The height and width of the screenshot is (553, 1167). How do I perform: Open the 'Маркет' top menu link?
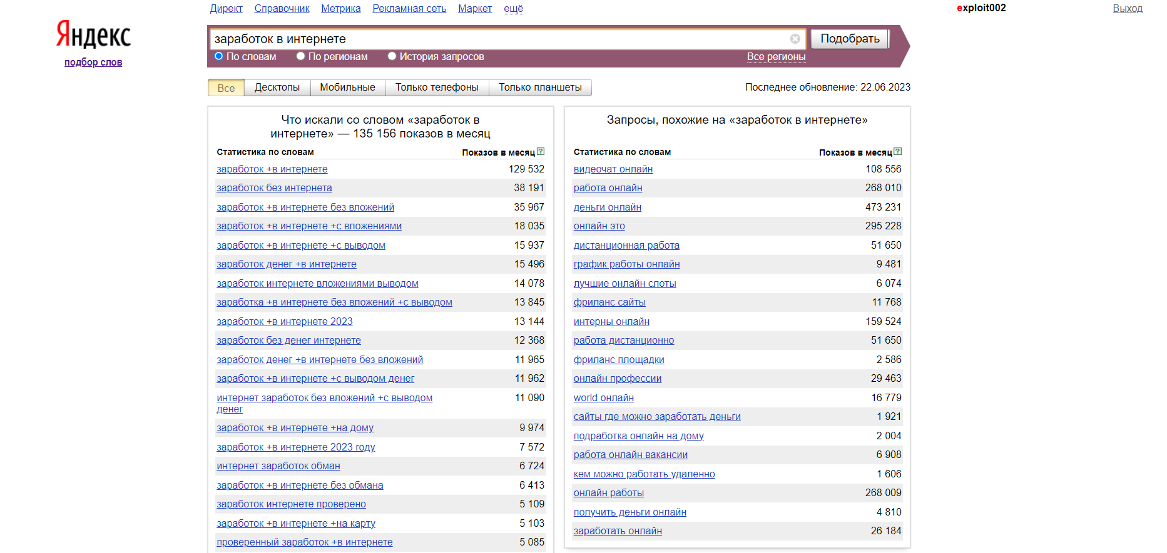[x=475, y=9]
